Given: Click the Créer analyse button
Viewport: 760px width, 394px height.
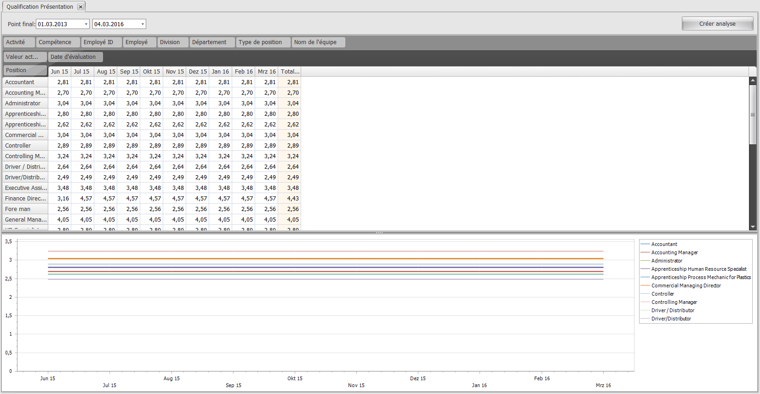Looking at the screenshot, I should point(717,24).
